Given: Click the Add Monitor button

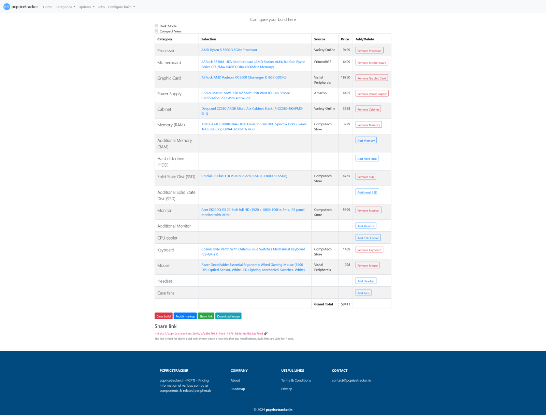Looking at the screenshot, I should [366, 226].
